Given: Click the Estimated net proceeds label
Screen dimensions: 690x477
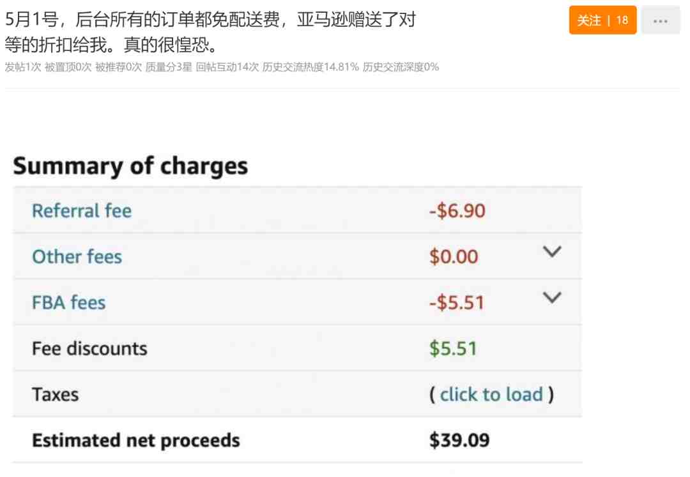Looking at the screenshot, I should 136,441.
